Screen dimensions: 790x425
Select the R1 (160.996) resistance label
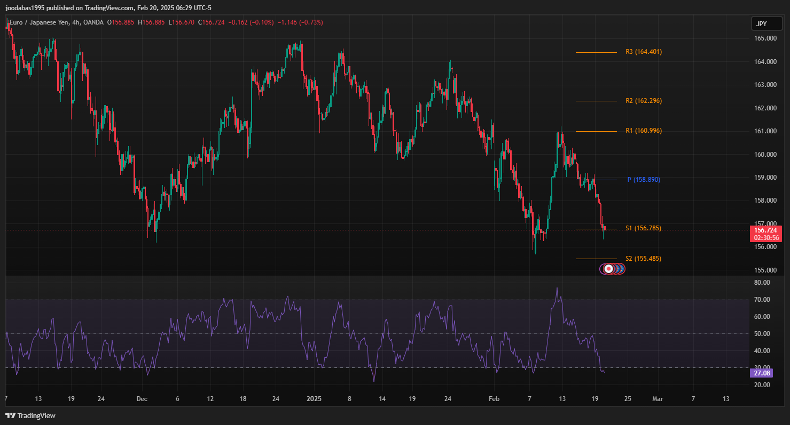point(643,131)
